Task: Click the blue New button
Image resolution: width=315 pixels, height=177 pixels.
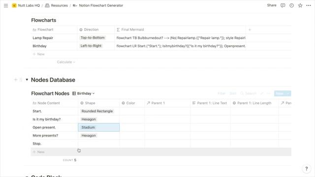Action: (280, 93)
